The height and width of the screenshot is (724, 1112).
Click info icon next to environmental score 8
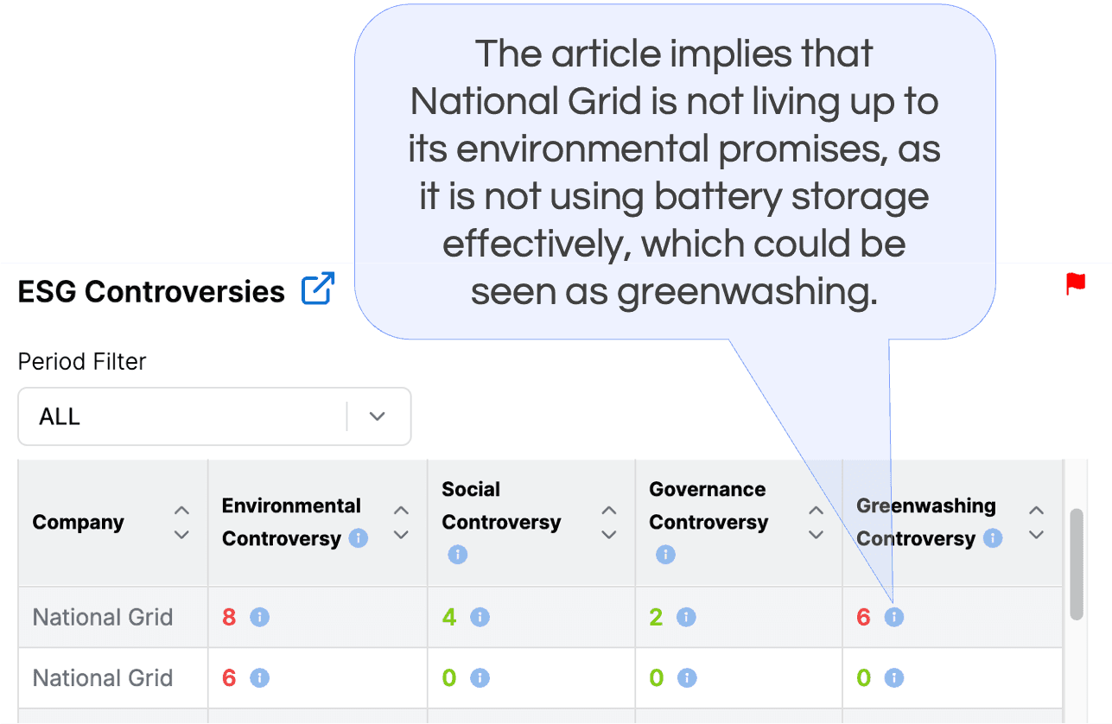259,617
